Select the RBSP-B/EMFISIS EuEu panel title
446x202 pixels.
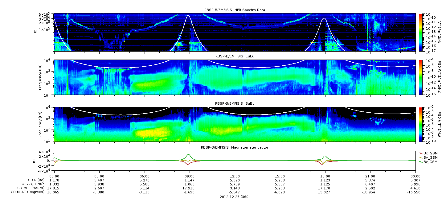click(235, 56)
